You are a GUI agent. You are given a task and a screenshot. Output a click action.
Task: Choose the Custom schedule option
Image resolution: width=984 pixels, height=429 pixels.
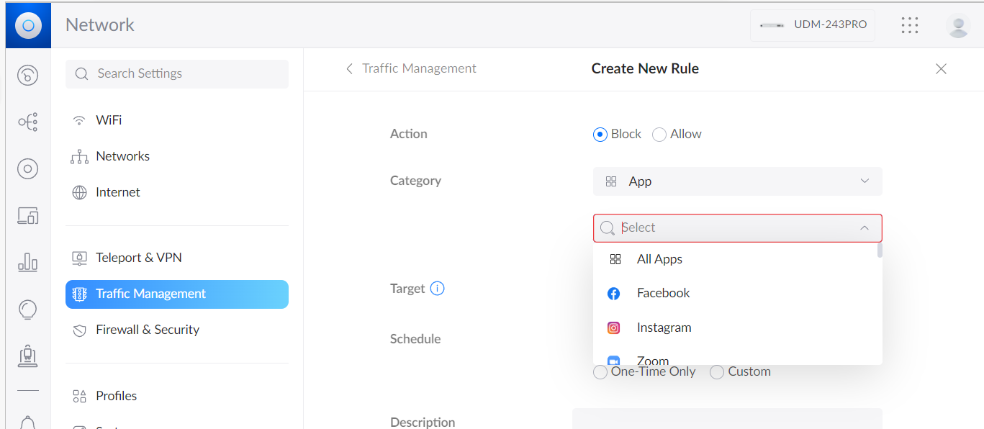pos(717,372)
